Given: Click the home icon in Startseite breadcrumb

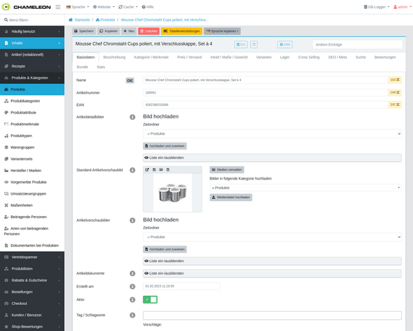Looking at the screenshot, I should pos(71,20).
